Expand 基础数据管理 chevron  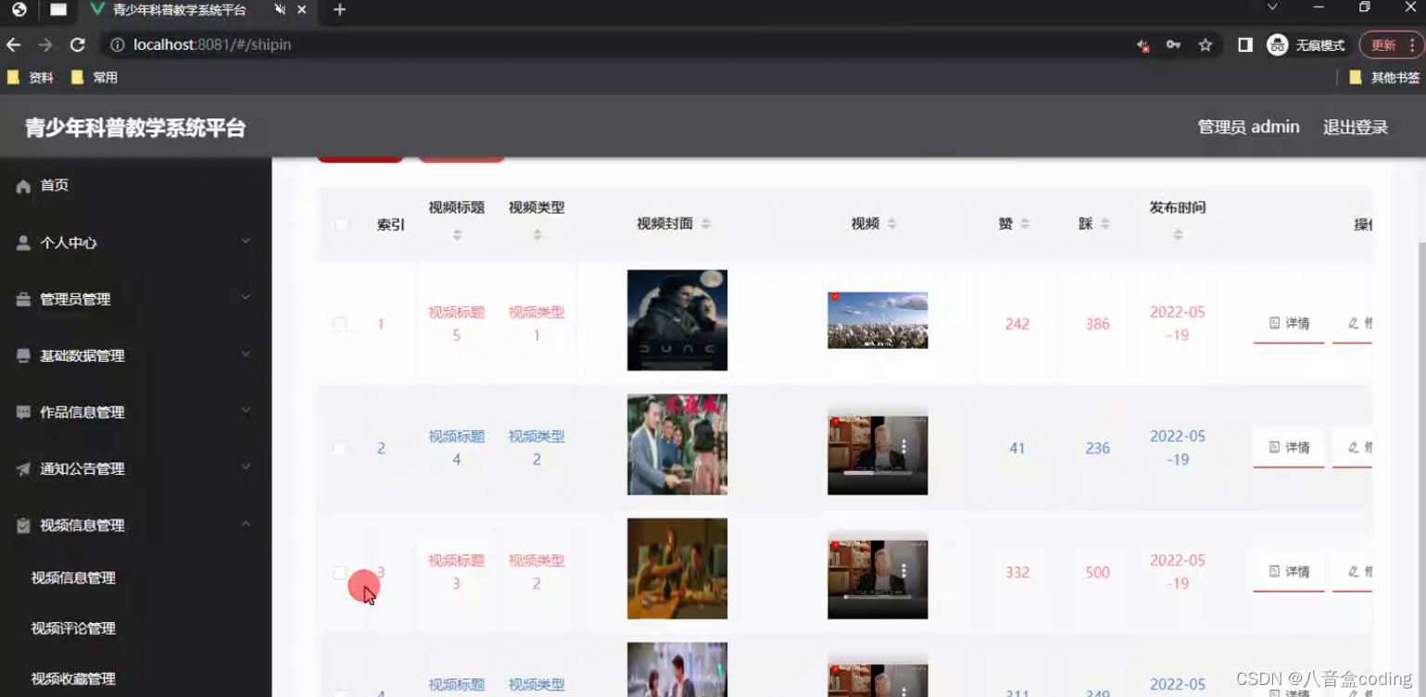pos(246,355)
